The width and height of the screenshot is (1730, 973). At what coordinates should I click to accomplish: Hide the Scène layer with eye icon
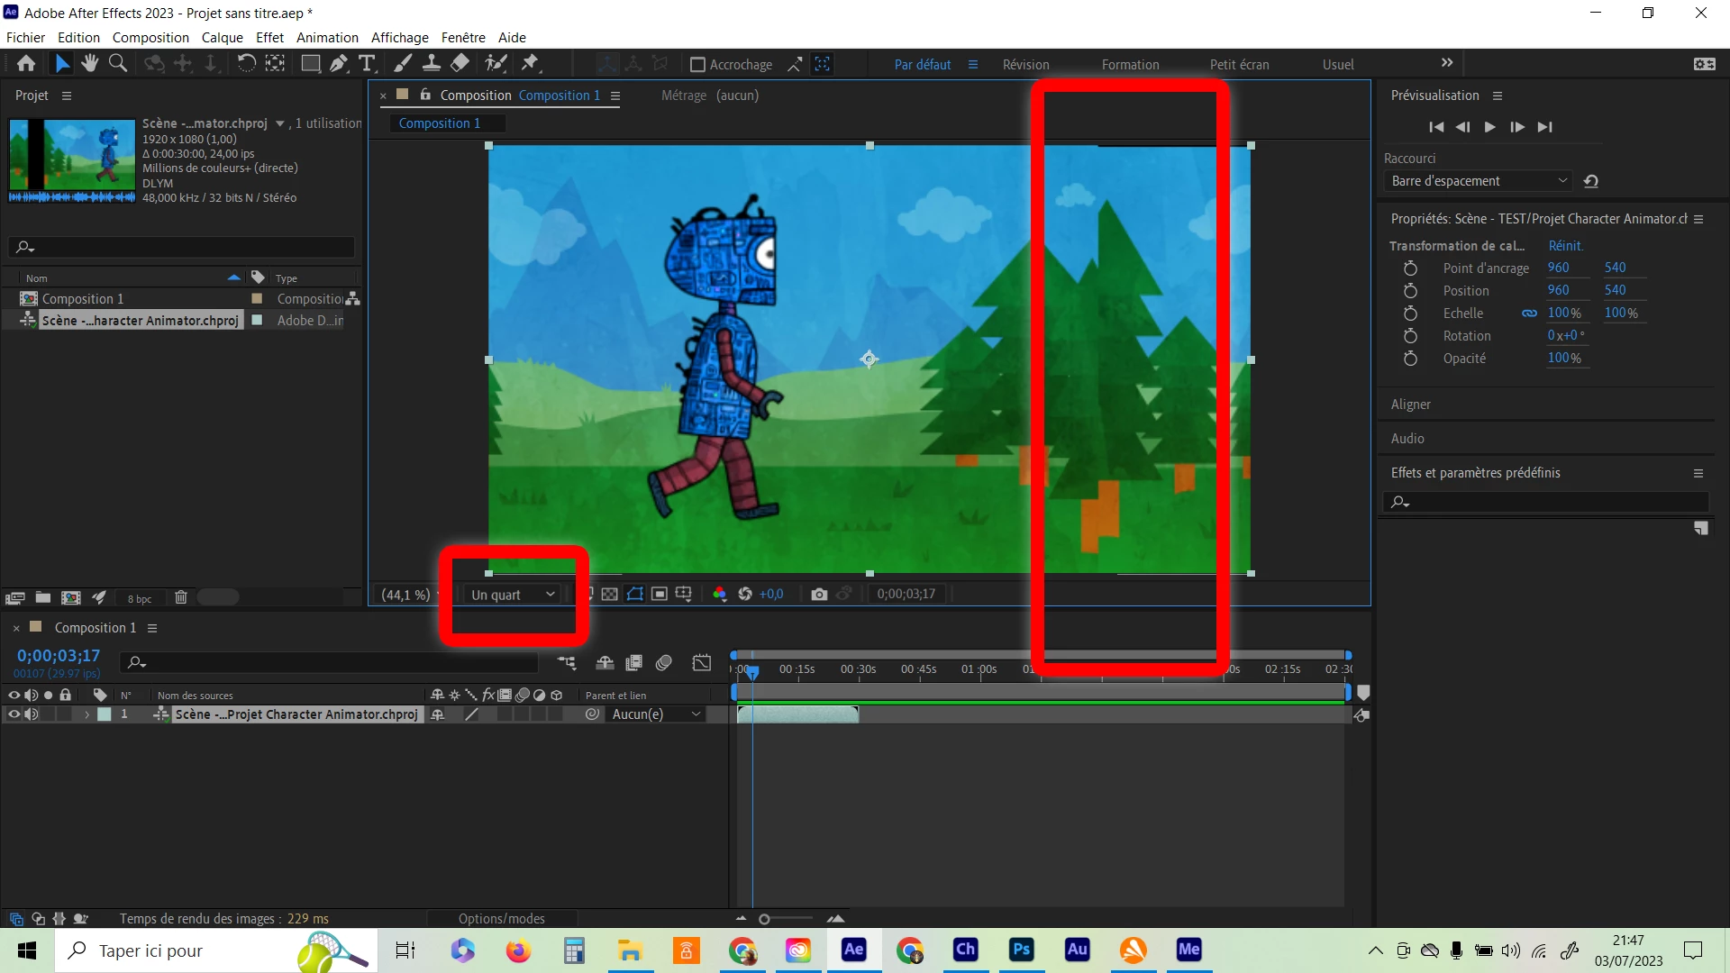(14, 714)
